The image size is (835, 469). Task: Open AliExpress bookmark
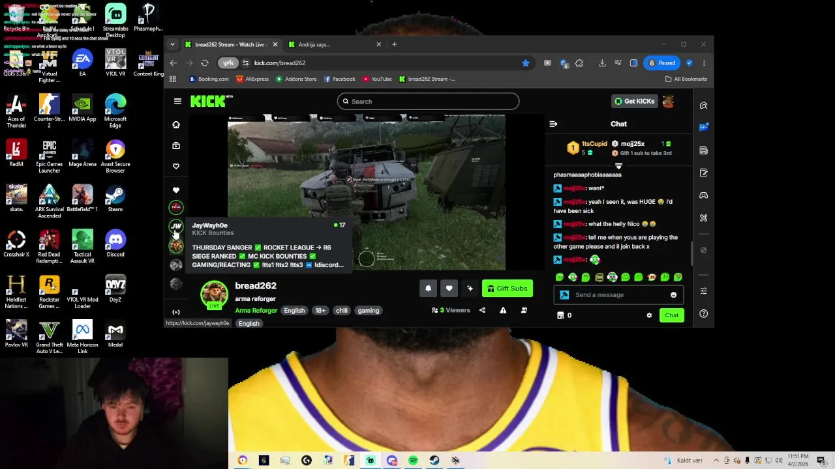coord(252,79)
